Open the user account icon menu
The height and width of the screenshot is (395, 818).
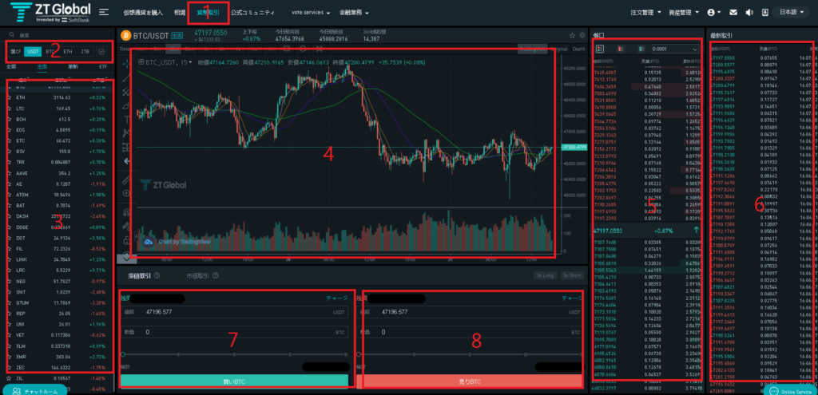715,12
